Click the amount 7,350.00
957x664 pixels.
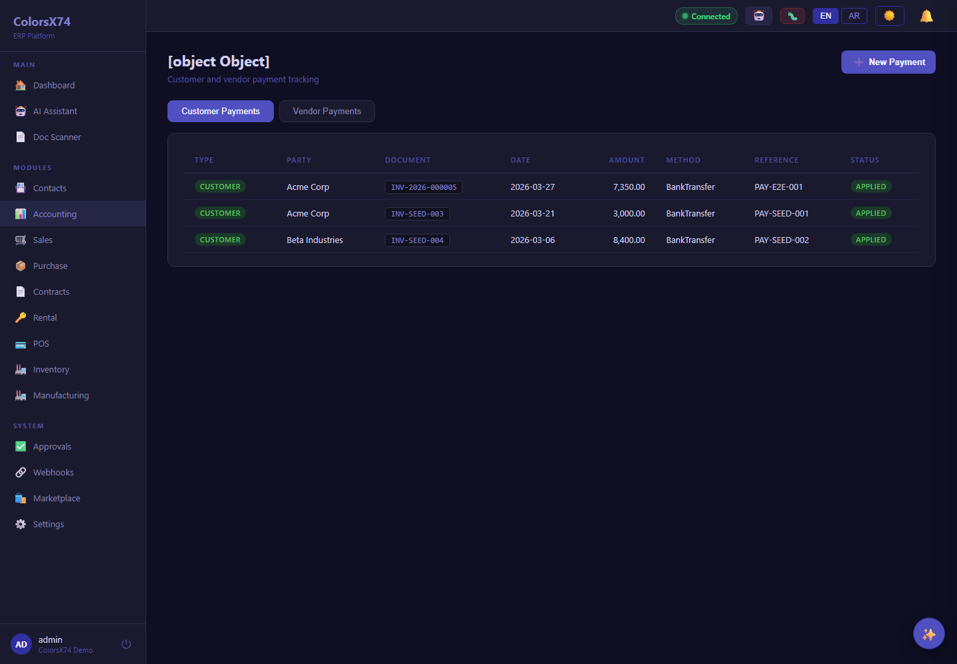[629, 187]
